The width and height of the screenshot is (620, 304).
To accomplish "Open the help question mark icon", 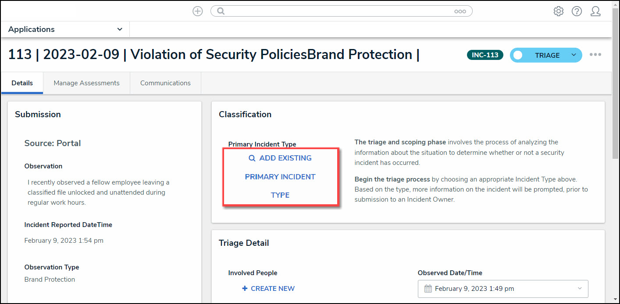I will coord(577,11).
